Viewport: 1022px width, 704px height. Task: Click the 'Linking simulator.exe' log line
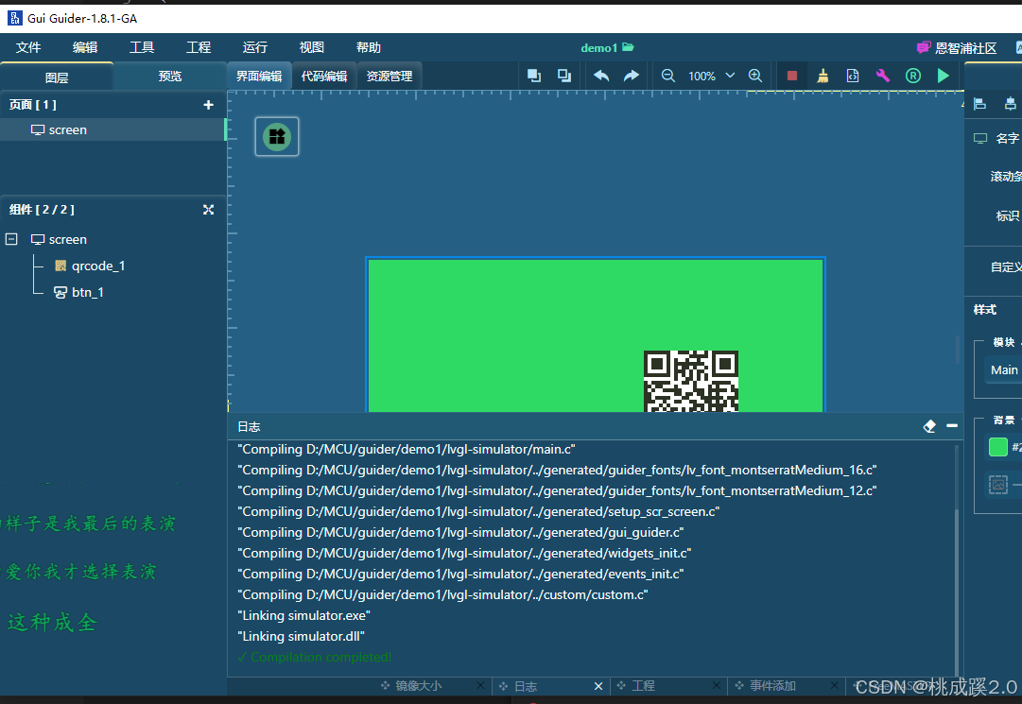303,615
